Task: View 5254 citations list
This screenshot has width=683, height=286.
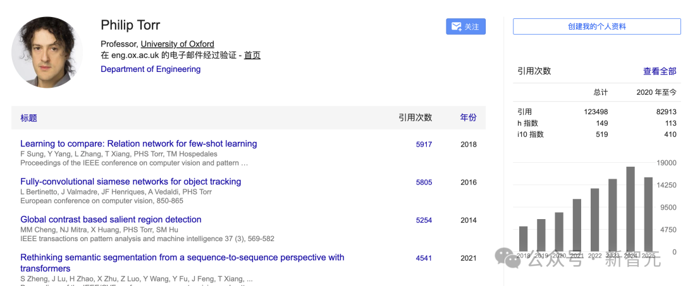Action: pyautogui.click(x=424, y=220)
